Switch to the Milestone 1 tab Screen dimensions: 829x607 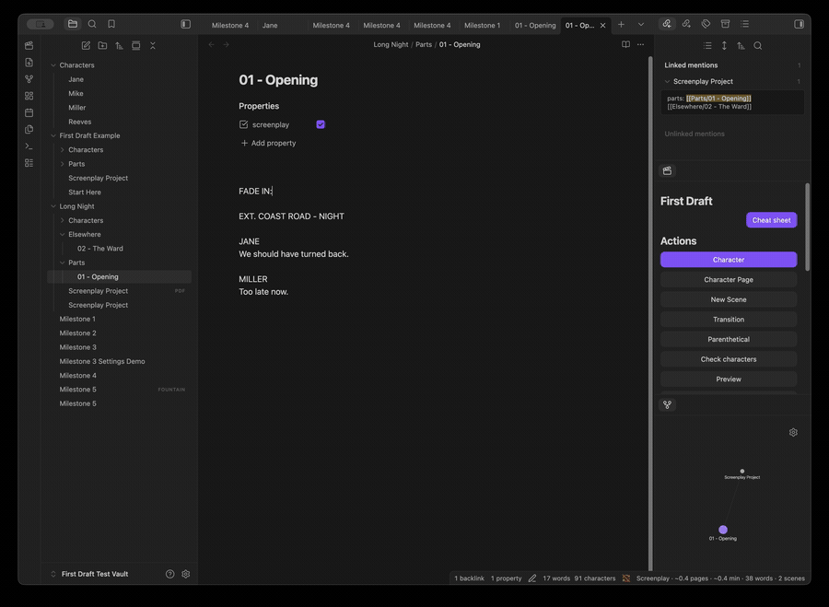482,26
